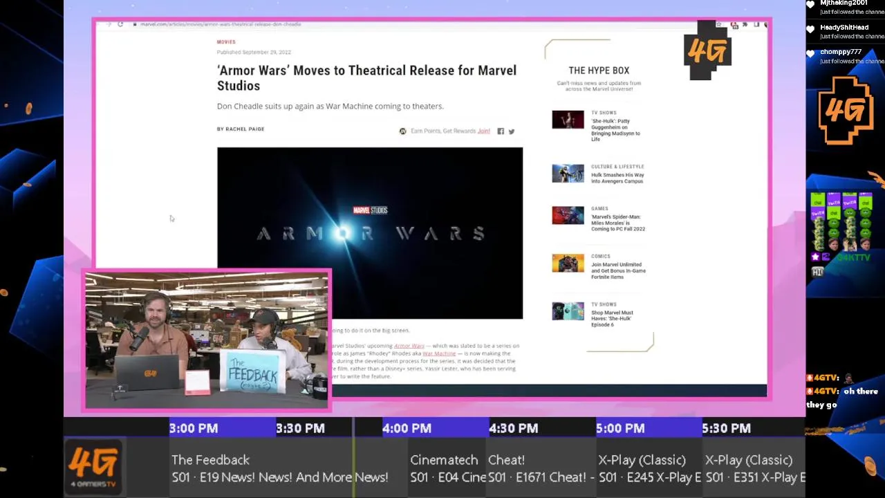
Task: Open the She-Hulk Patty Guggenheim thumbnail
Action: coord(568,120)
